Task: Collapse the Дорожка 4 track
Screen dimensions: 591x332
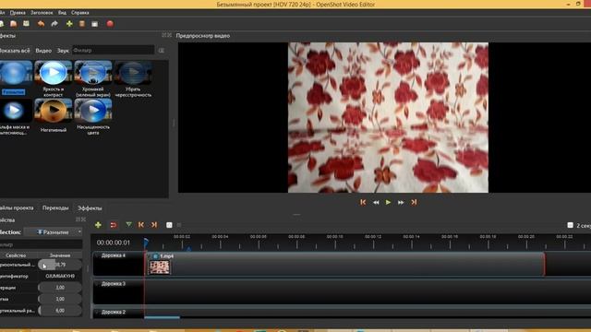Action: (97, 255)
